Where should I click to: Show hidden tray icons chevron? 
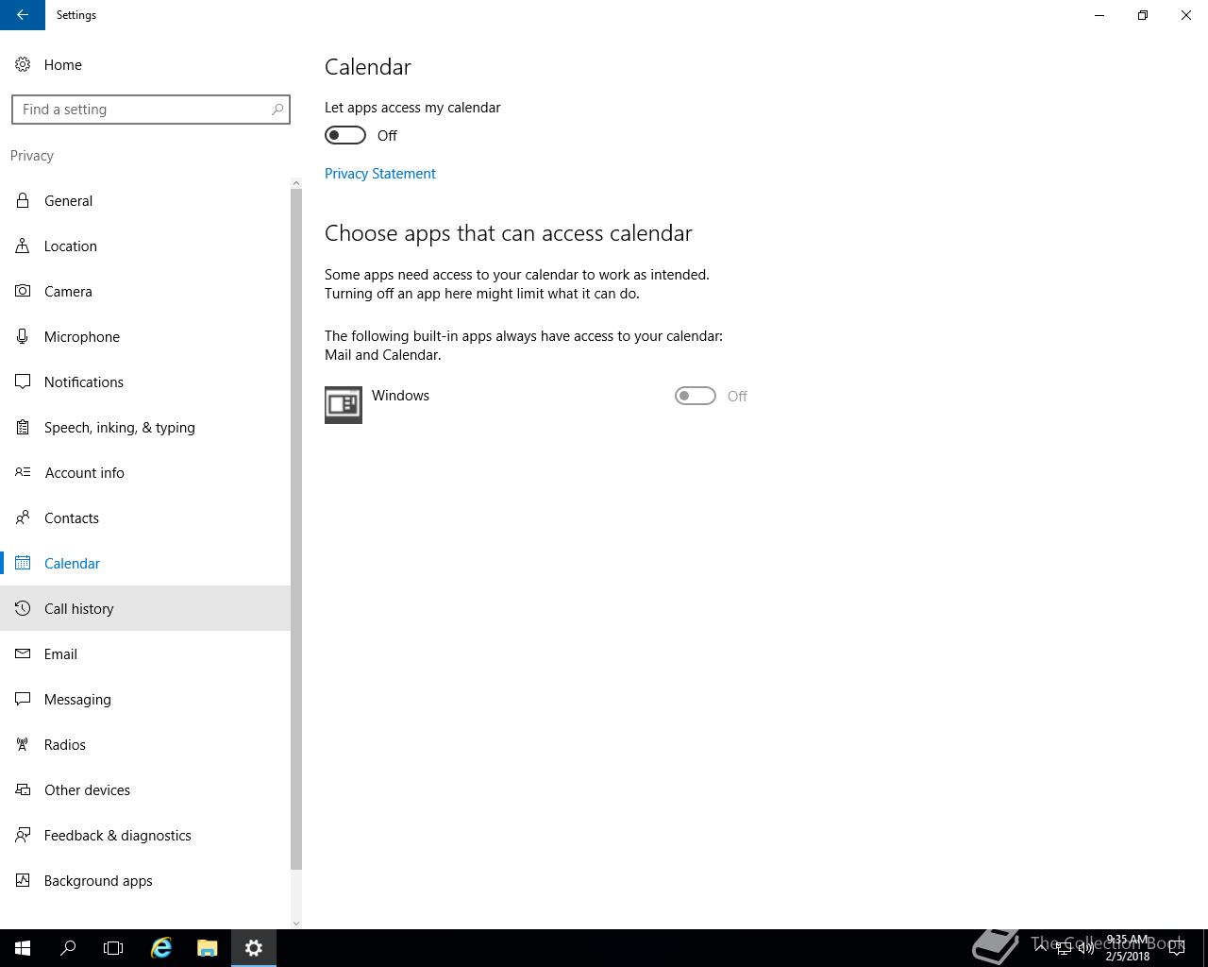click(x=1041, y=948)
